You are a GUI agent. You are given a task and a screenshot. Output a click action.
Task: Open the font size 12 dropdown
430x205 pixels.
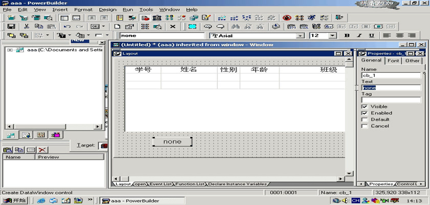[333, 36]
